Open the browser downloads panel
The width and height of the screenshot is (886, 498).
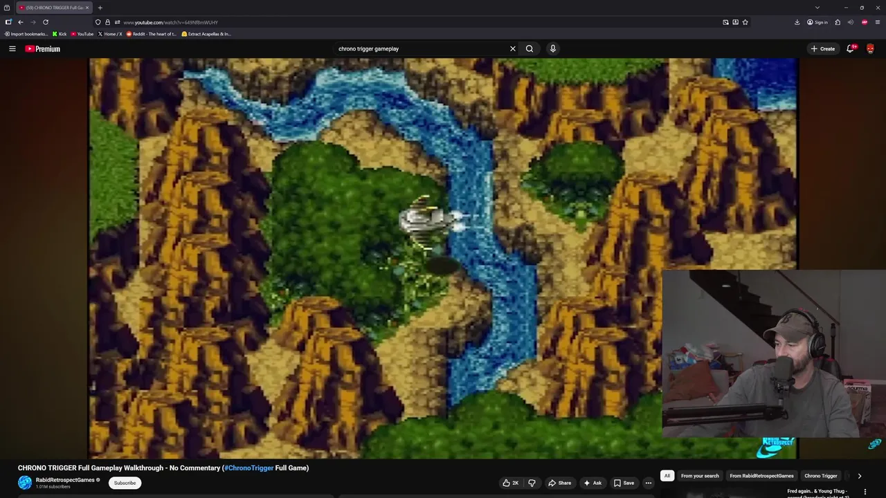797,22
